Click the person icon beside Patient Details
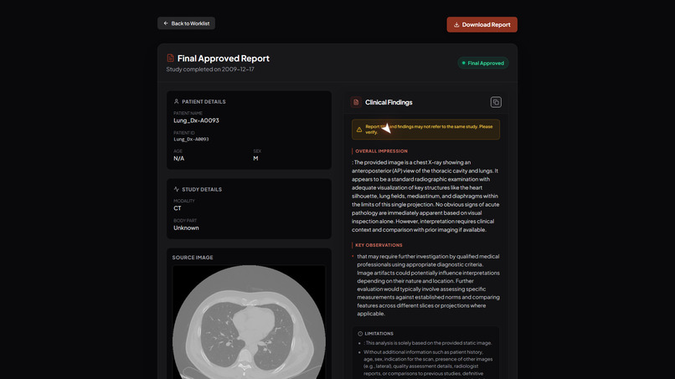 pyautogui.click(x=176, y=101)
